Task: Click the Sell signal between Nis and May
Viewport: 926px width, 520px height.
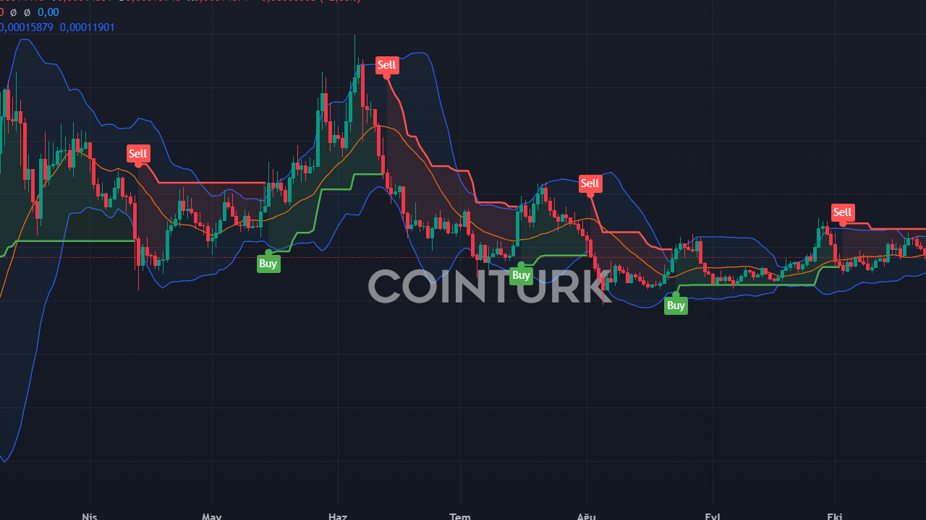Action: pos(137,153)
